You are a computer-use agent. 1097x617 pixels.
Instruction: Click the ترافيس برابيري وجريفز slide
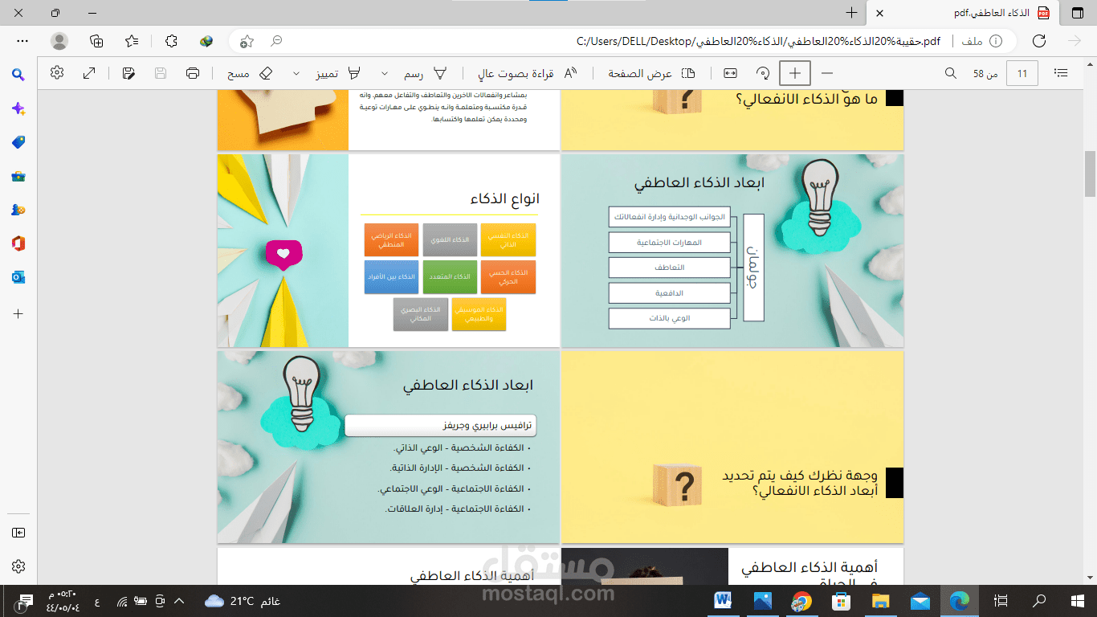[x=388, y=447]
